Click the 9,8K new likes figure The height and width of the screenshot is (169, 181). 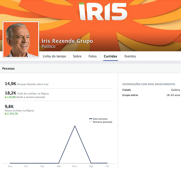9,107
